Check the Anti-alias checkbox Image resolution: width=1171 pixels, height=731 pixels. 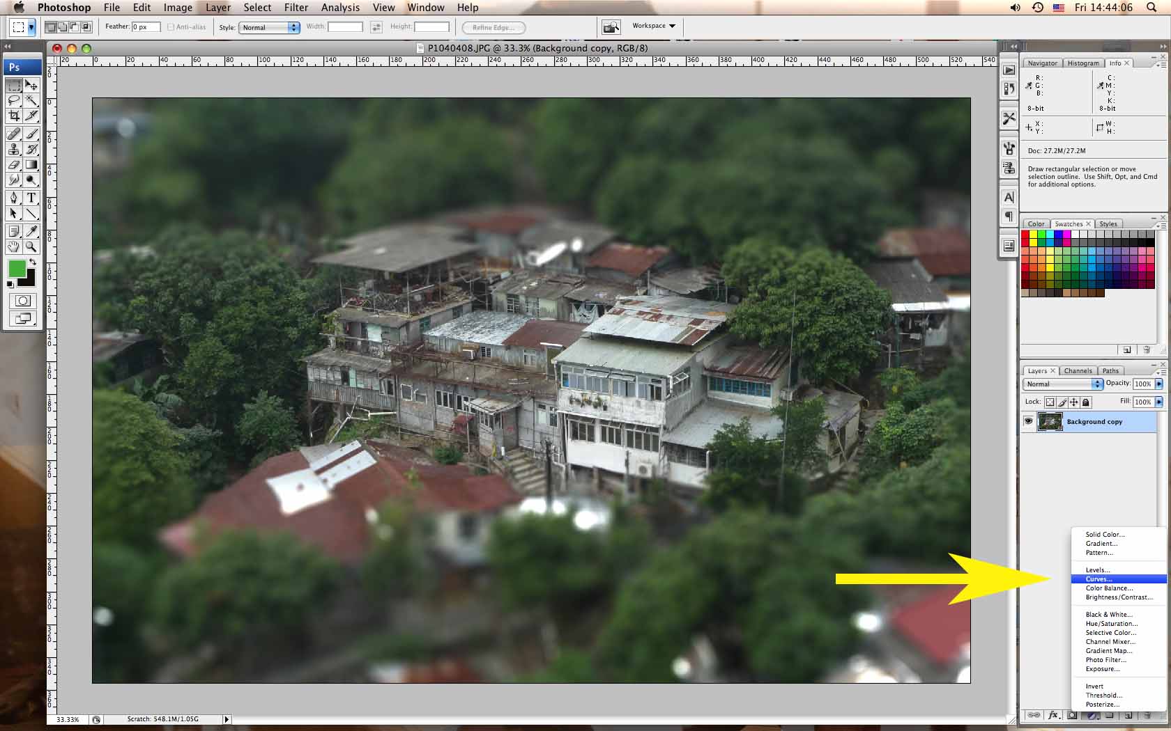coord(171,27)
